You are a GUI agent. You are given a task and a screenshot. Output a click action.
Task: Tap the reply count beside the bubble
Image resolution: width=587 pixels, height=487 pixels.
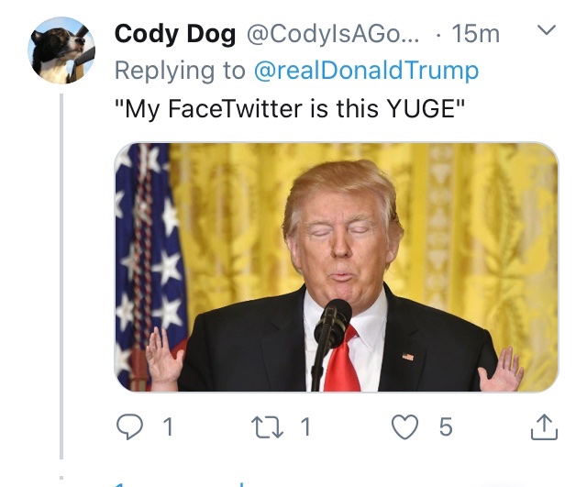(x=168, y=426)
